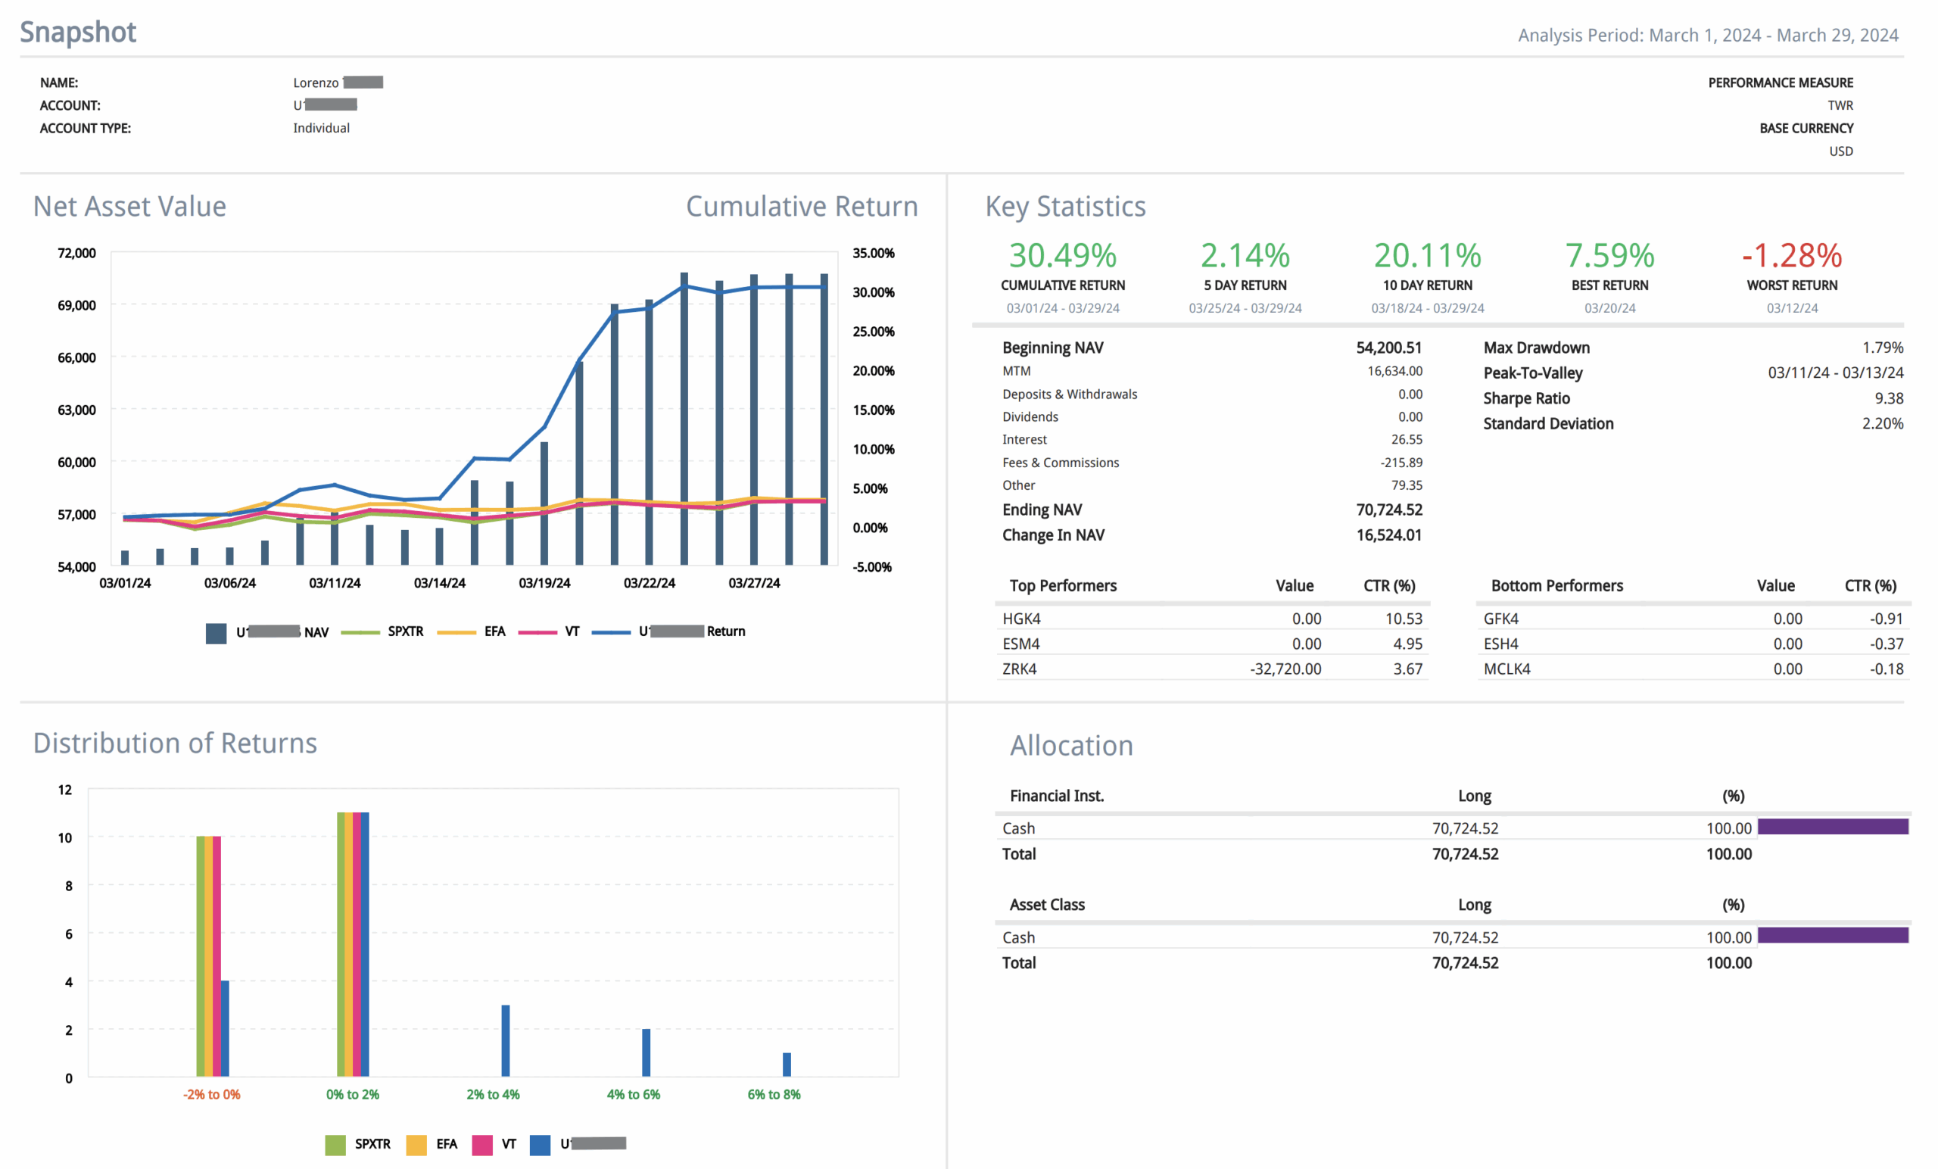Viewport: 1938px width, 1169px height.
Task: Click the SPXTR legend line marker
Action: (x=360, y=631)
